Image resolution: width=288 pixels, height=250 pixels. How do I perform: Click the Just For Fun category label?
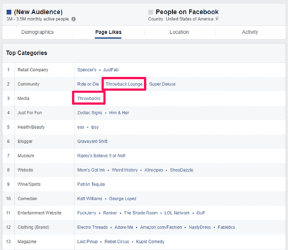(29, 113)
